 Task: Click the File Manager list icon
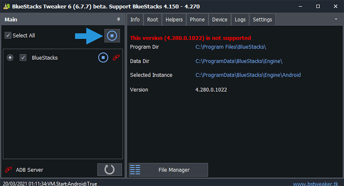135,170
